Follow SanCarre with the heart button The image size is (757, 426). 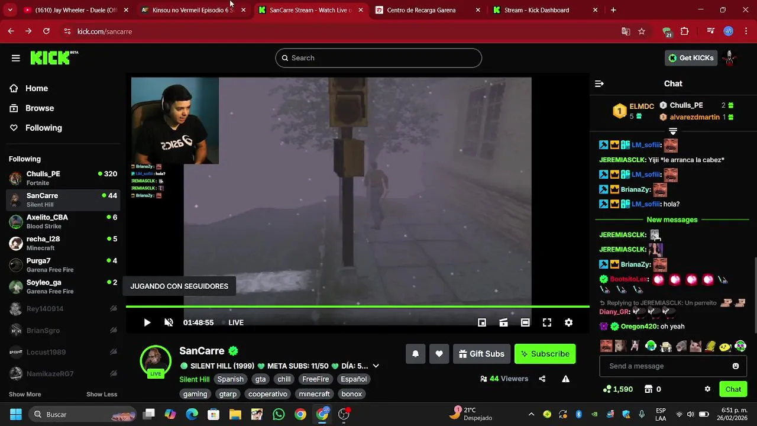pyautogui.click(x=439, y=354)
